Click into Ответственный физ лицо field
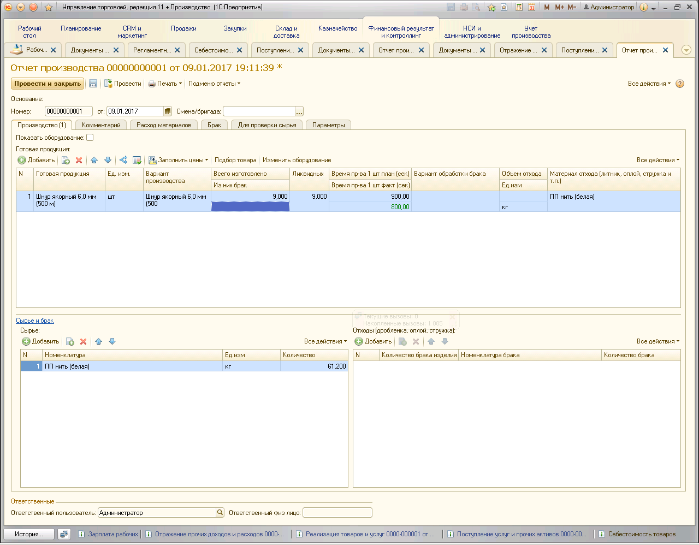Viewport: 699px width, 545px height. 337,513
